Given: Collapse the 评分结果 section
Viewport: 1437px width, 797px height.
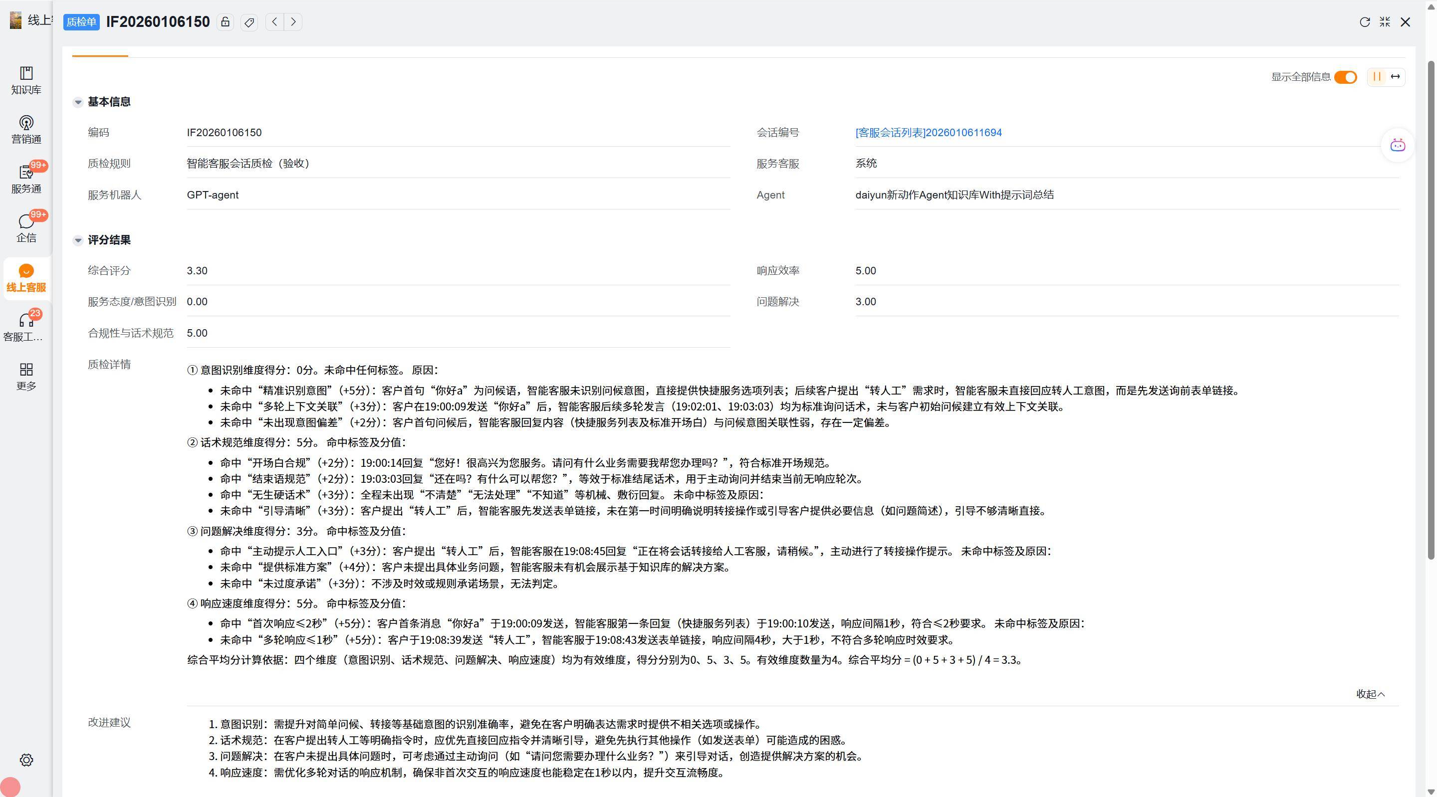Looking at the screenshot, I should point(78,240).
